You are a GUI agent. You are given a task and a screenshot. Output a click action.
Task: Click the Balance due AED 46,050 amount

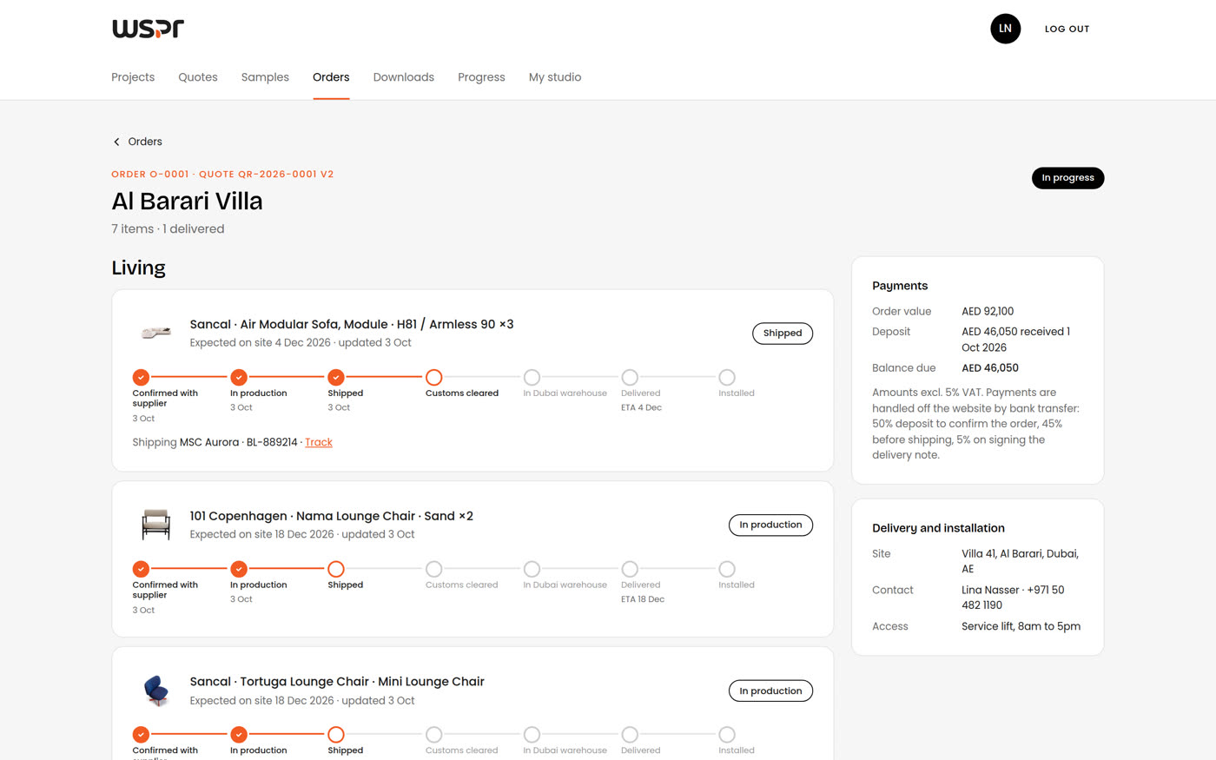pos(990,368)
